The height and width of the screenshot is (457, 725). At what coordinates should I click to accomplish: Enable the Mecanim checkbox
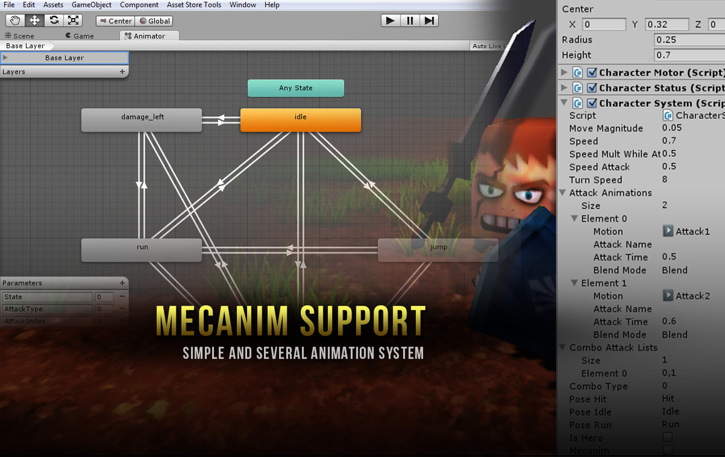[x=668, y=450]
